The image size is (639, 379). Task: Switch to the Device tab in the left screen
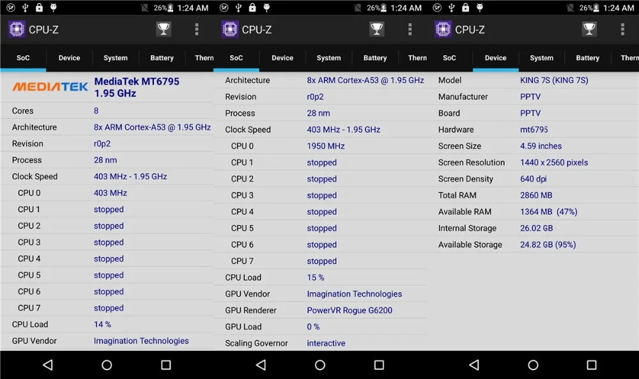(x=69, y=58)
